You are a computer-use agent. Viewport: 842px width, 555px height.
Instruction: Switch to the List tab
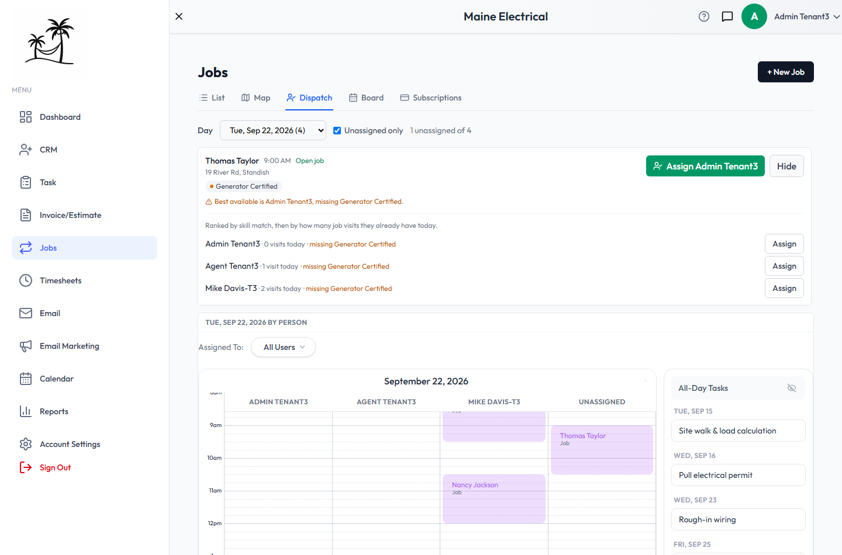pyautogui.click(x=212, y=98)
